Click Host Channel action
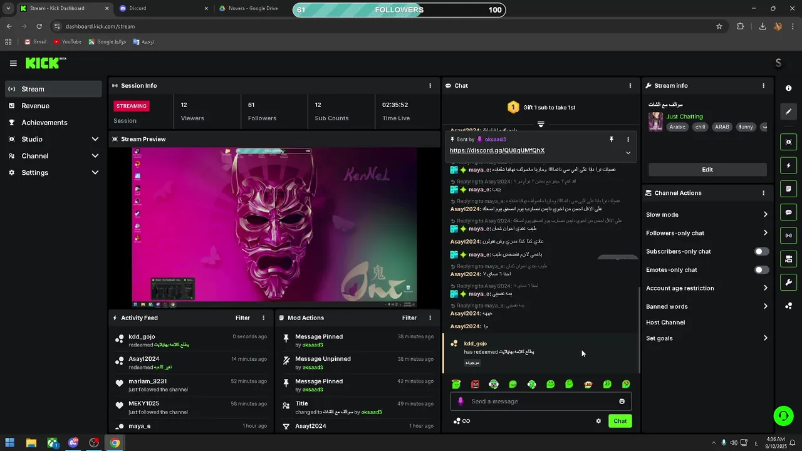Screen dimensions: 802x451 point(665,323)
